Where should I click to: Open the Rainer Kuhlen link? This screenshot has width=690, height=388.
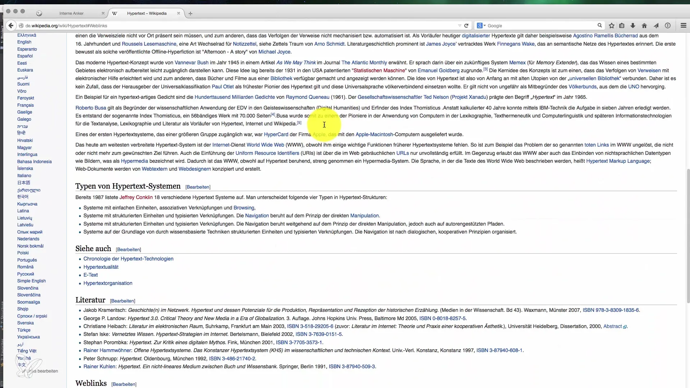coord(100,366)
